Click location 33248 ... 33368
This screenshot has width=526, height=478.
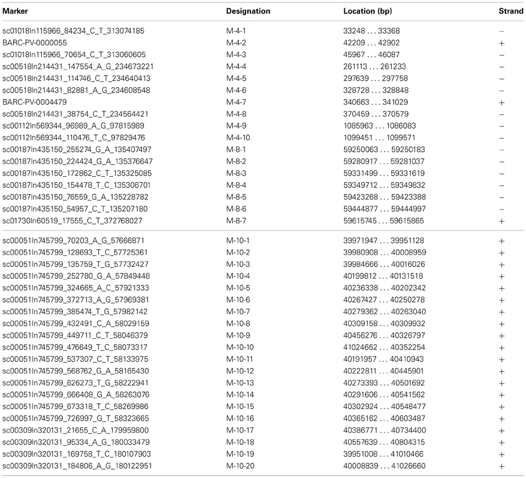point(371,31)
